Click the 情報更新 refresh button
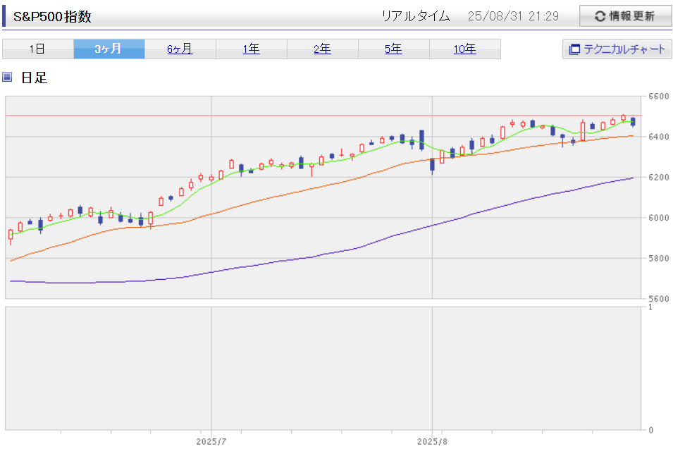Image resolution: width=673 pixels, height=449 pixels. pyautogui.click(x=625, y=16)
